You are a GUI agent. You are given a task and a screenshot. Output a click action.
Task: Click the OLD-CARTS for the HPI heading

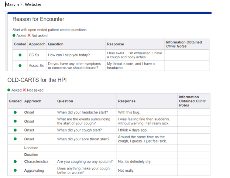click(37, 80)
